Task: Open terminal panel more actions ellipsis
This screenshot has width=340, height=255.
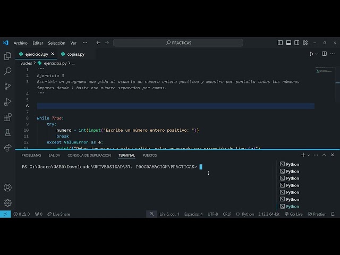Action: point(316,155)
